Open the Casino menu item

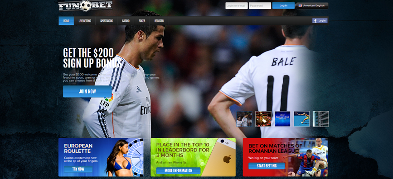pos(126,21)
